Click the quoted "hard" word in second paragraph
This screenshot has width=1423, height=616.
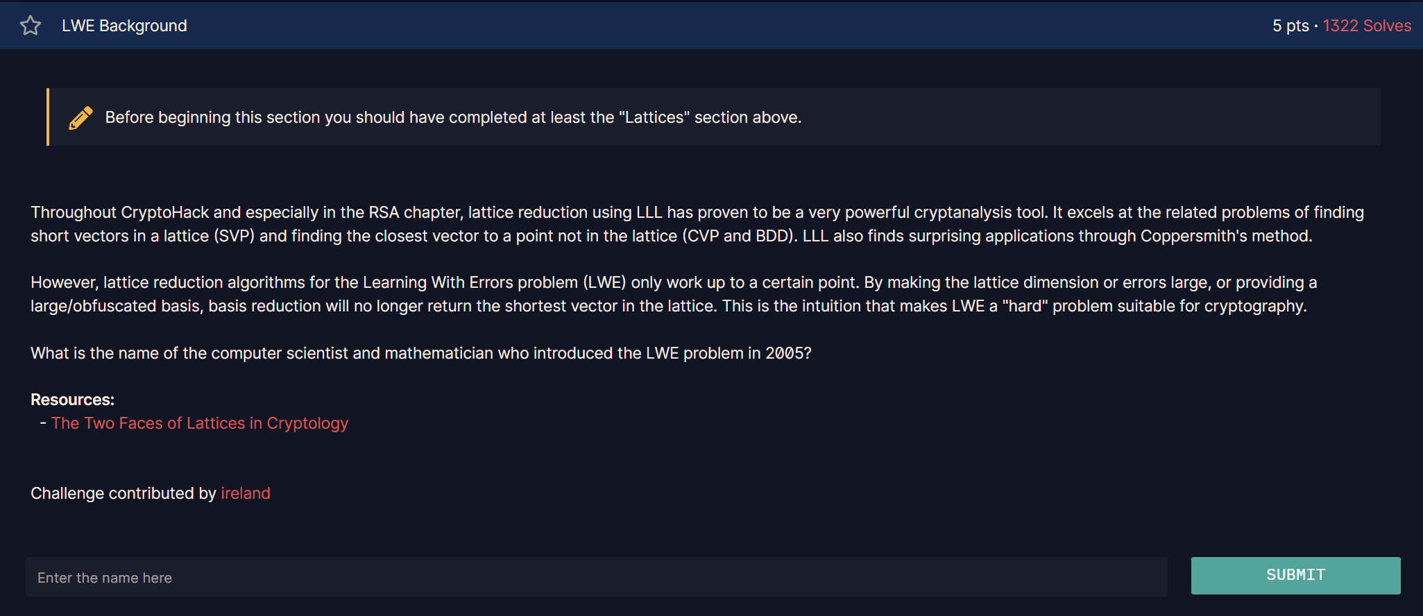click(1025, 306)
